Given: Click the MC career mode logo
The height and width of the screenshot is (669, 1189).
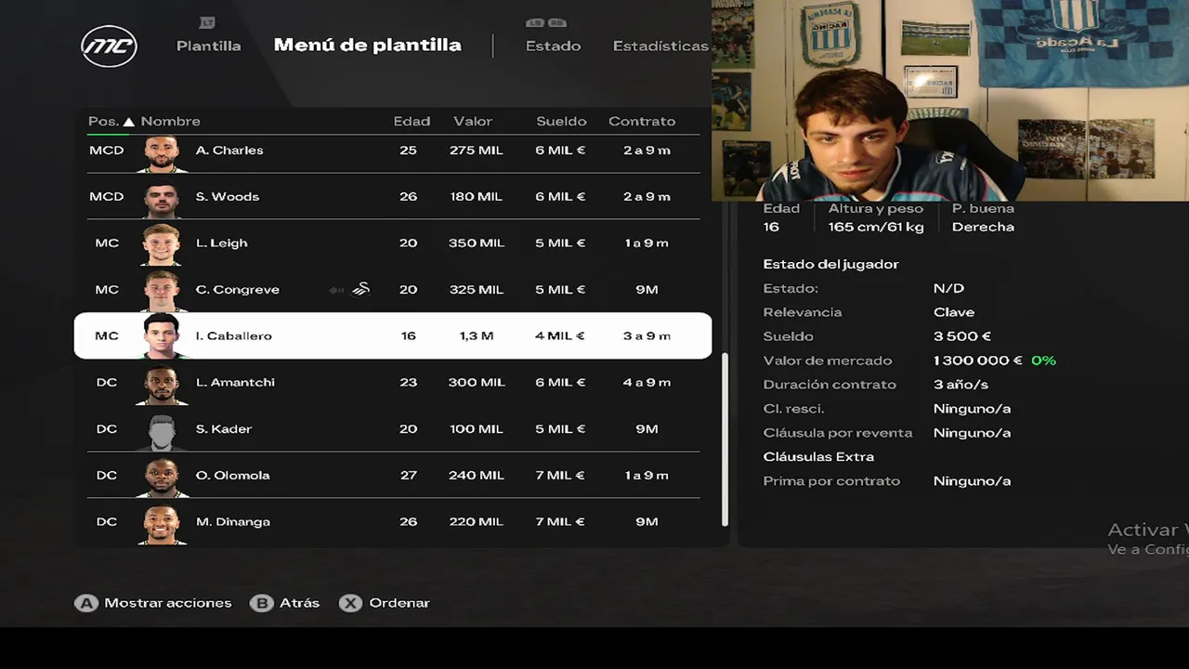Looking at the screenshot, I should 109,46.
